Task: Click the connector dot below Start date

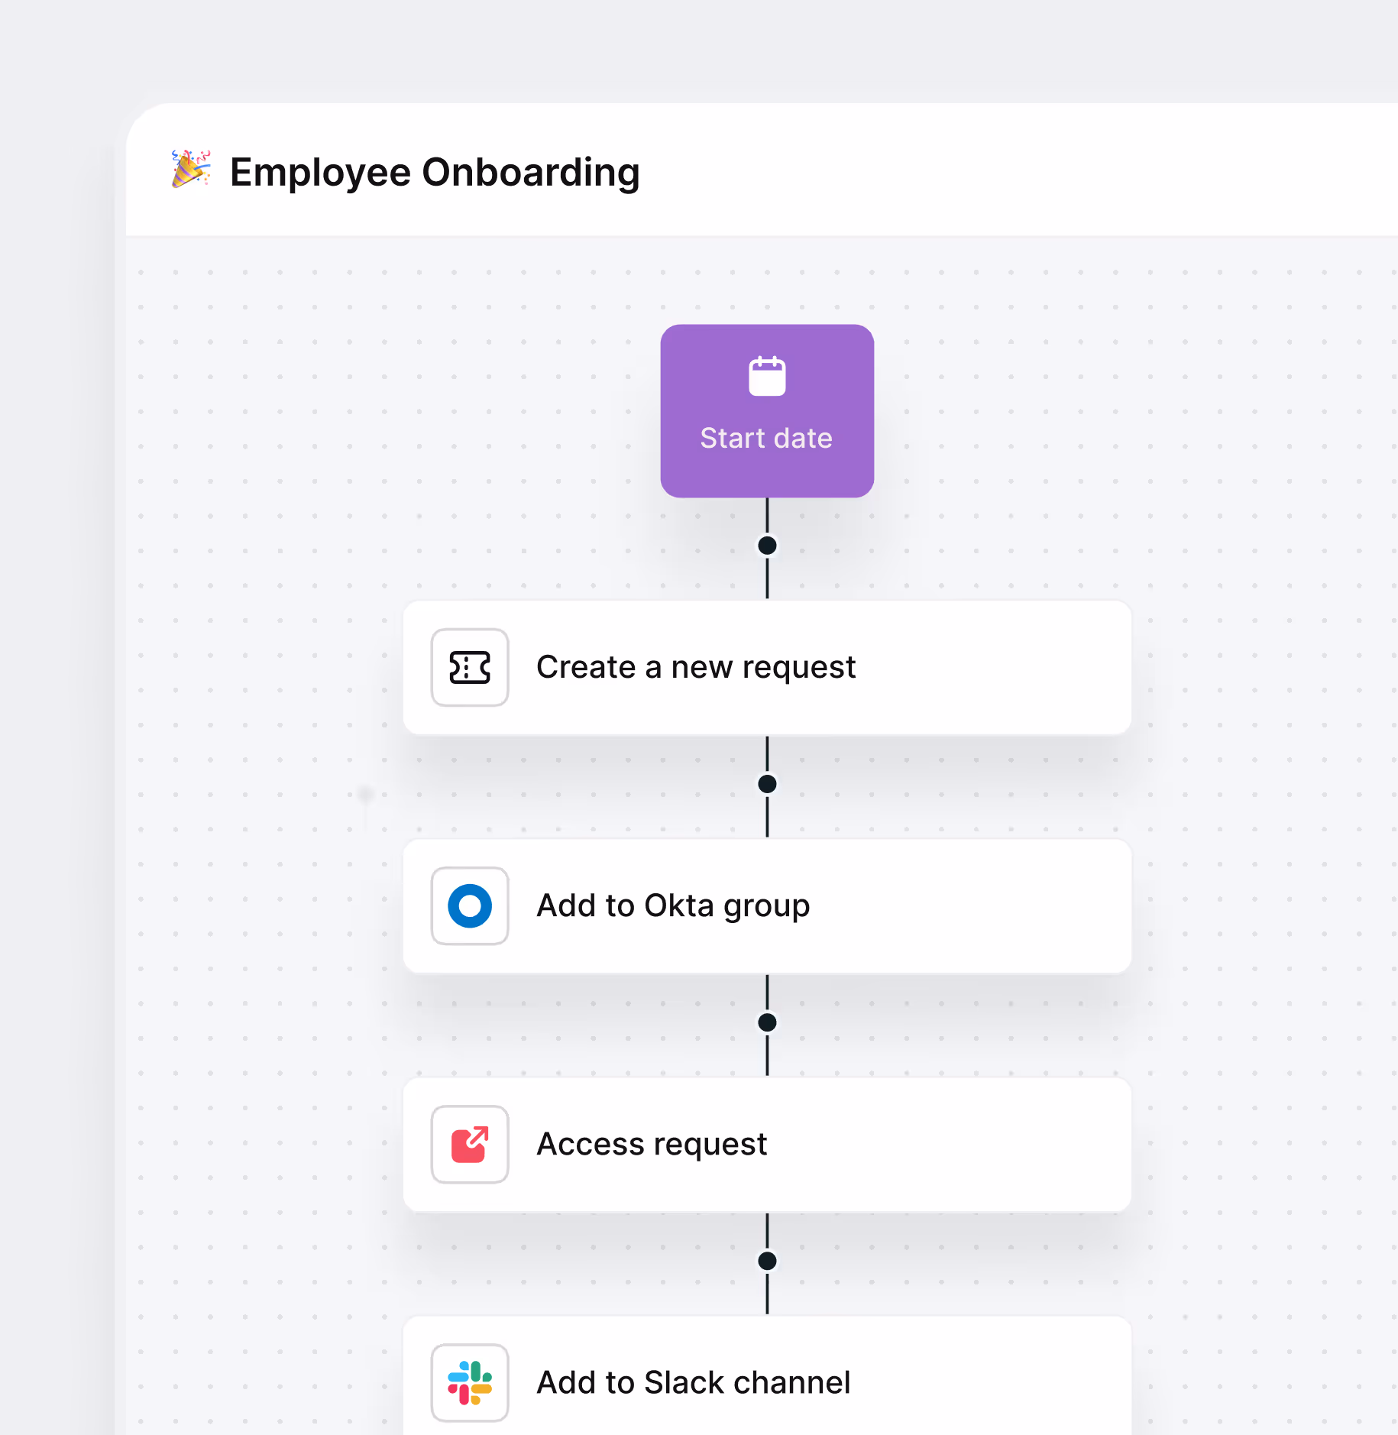Action: pos(766,545)
